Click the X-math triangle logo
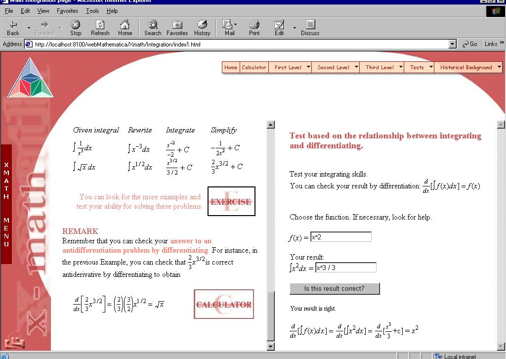 [x=30, y=78]
